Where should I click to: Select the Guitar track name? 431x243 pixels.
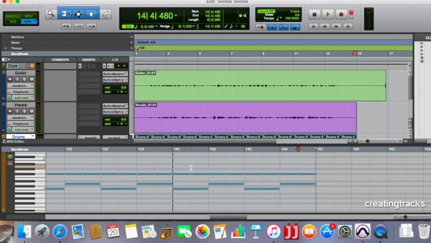pos(21,73)
